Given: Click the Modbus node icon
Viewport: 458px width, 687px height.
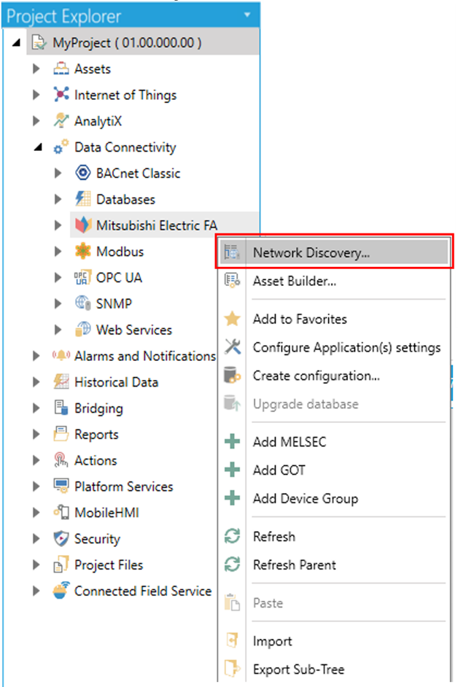Looking at the screenshot, I should [83, 251].
